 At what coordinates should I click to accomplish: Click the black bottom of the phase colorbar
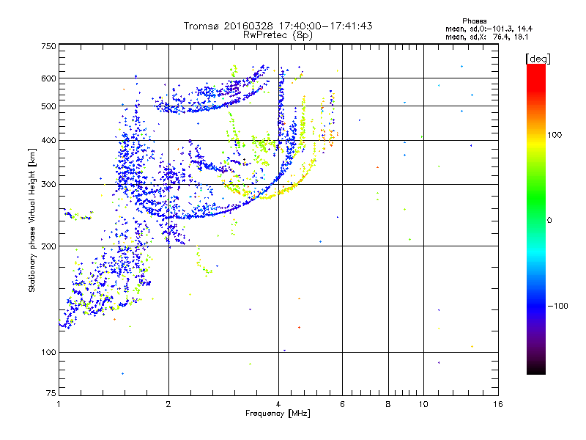pos(536,370)
